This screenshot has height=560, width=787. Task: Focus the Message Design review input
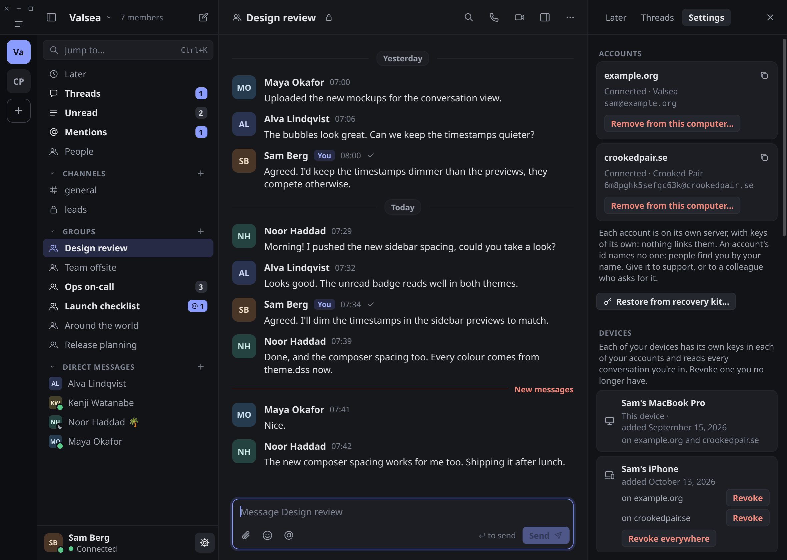pyautogui.click(x=403, y=512)
